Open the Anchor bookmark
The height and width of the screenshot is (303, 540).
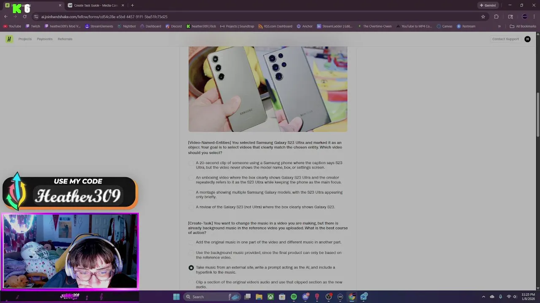(305, 26)
